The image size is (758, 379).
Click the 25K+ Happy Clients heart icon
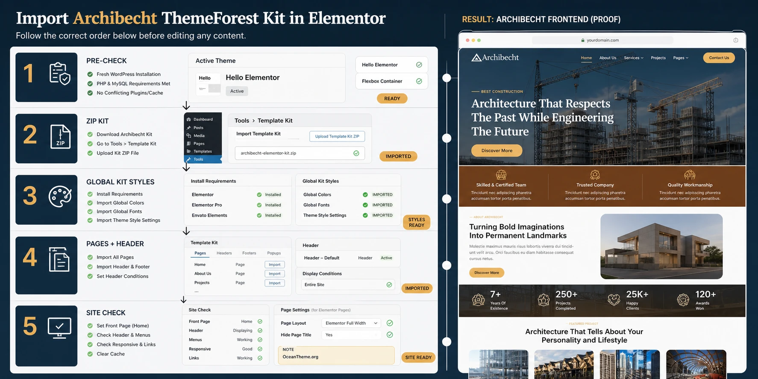pos(614,300)
